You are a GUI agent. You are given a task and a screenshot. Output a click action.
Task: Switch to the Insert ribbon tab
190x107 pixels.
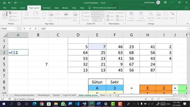click(x=23, y=8)
